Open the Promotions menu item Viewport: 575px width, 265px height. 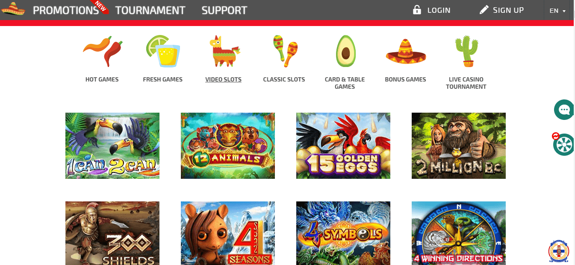pyautogui.click(x=66, y=10)
